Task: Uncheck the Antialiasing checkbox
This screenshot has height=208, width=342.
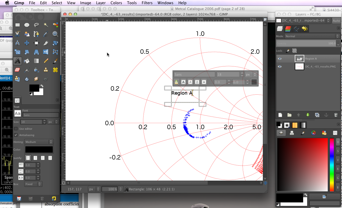Action: [x=16, y=135]
